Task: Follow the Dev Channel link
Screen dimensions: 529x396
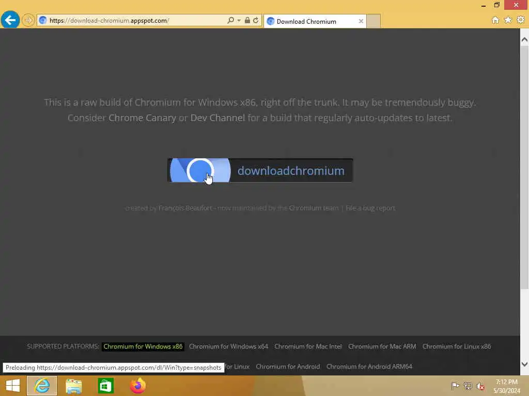Action: 217,118
